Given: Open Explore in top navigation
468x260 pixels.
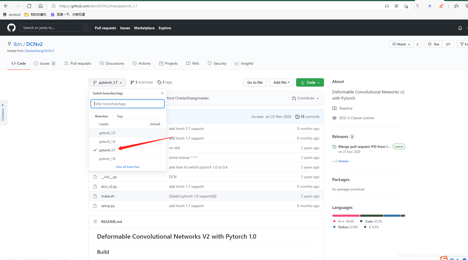Looking at the screenshot, I should point(165,28).
